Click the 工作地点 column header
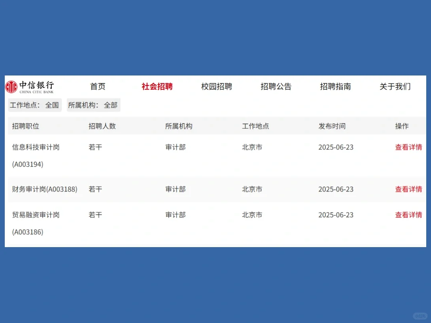 pos(255,126)
